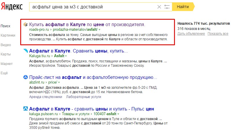The image size is (231, 134).
Task: Open advanced search settings sliders icon
Action: 167,7
